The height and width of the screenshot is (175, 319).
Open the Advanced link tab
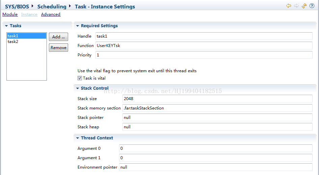click(x=51, y=14)
